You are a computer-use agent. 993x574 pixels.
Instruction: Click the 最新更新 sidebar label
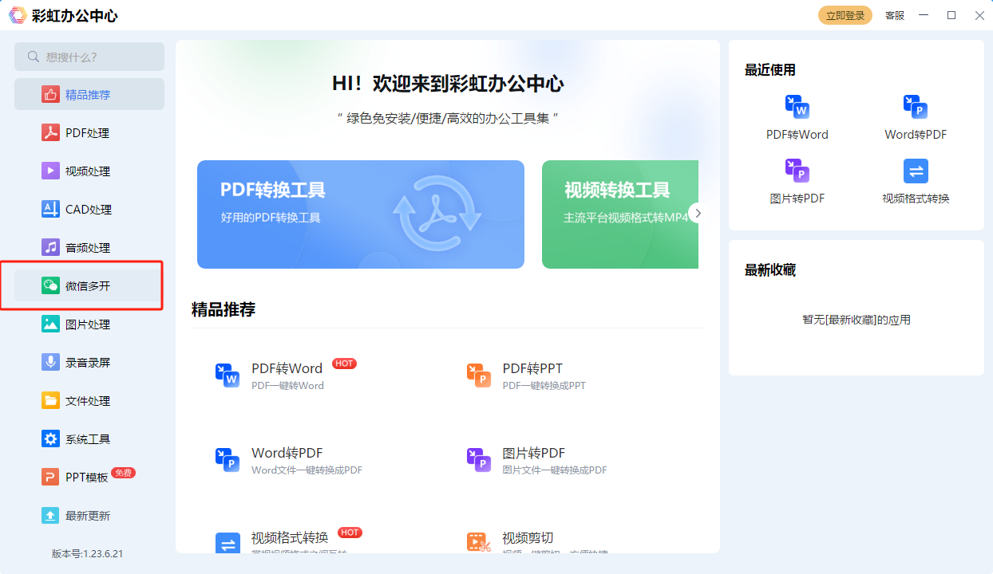(x=88, y=516)
